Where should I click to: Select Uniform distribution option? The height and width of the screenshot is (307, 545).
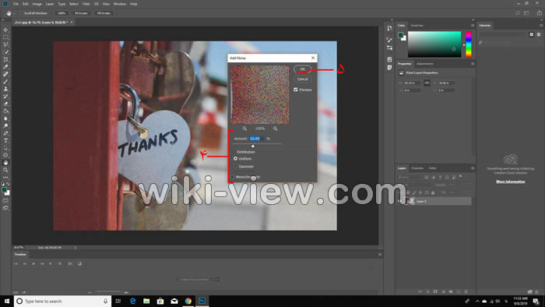point(236,158)
